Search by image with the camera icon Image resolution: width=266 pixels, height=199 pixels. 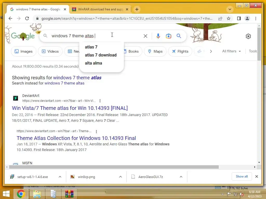pos(168,36)
